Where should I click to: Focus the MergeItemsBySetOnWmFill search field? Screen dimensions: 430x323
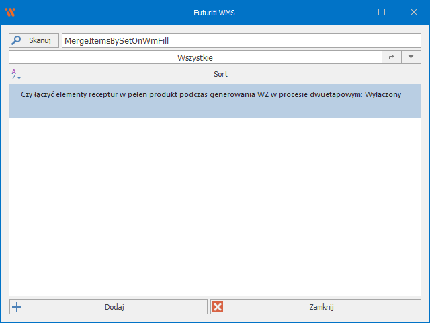pos(241,40)
